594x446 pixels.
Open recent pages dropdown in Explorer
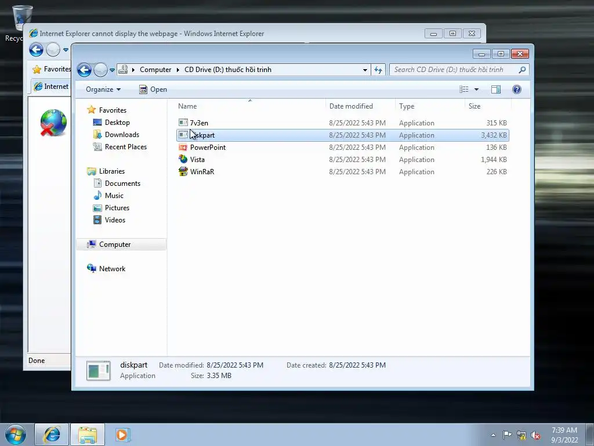(112, 70)
